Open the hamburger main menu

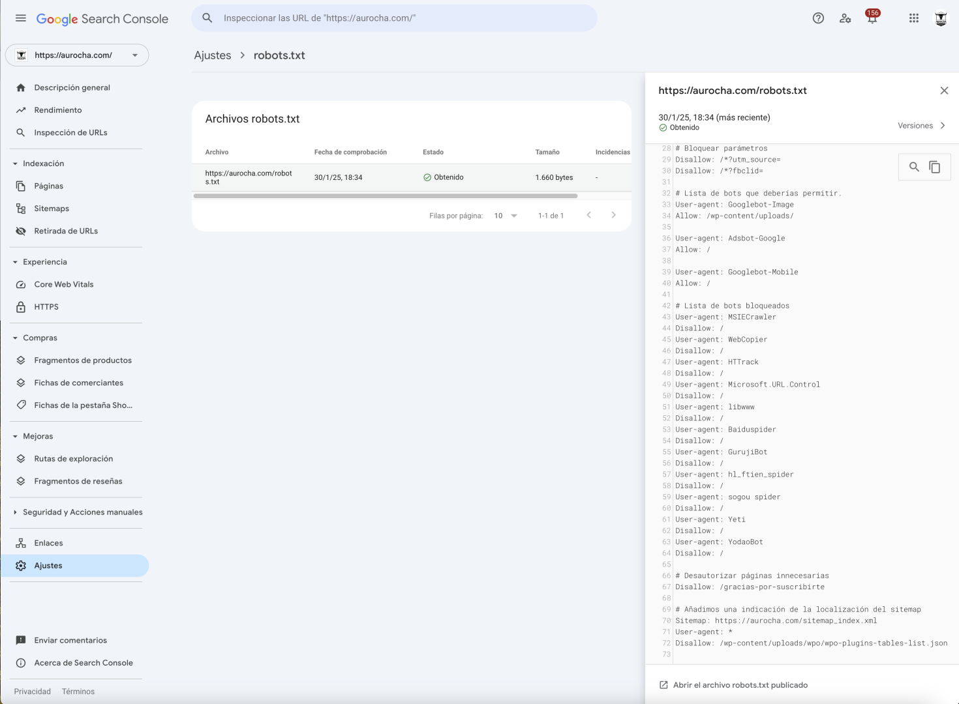tap(21, 18)
